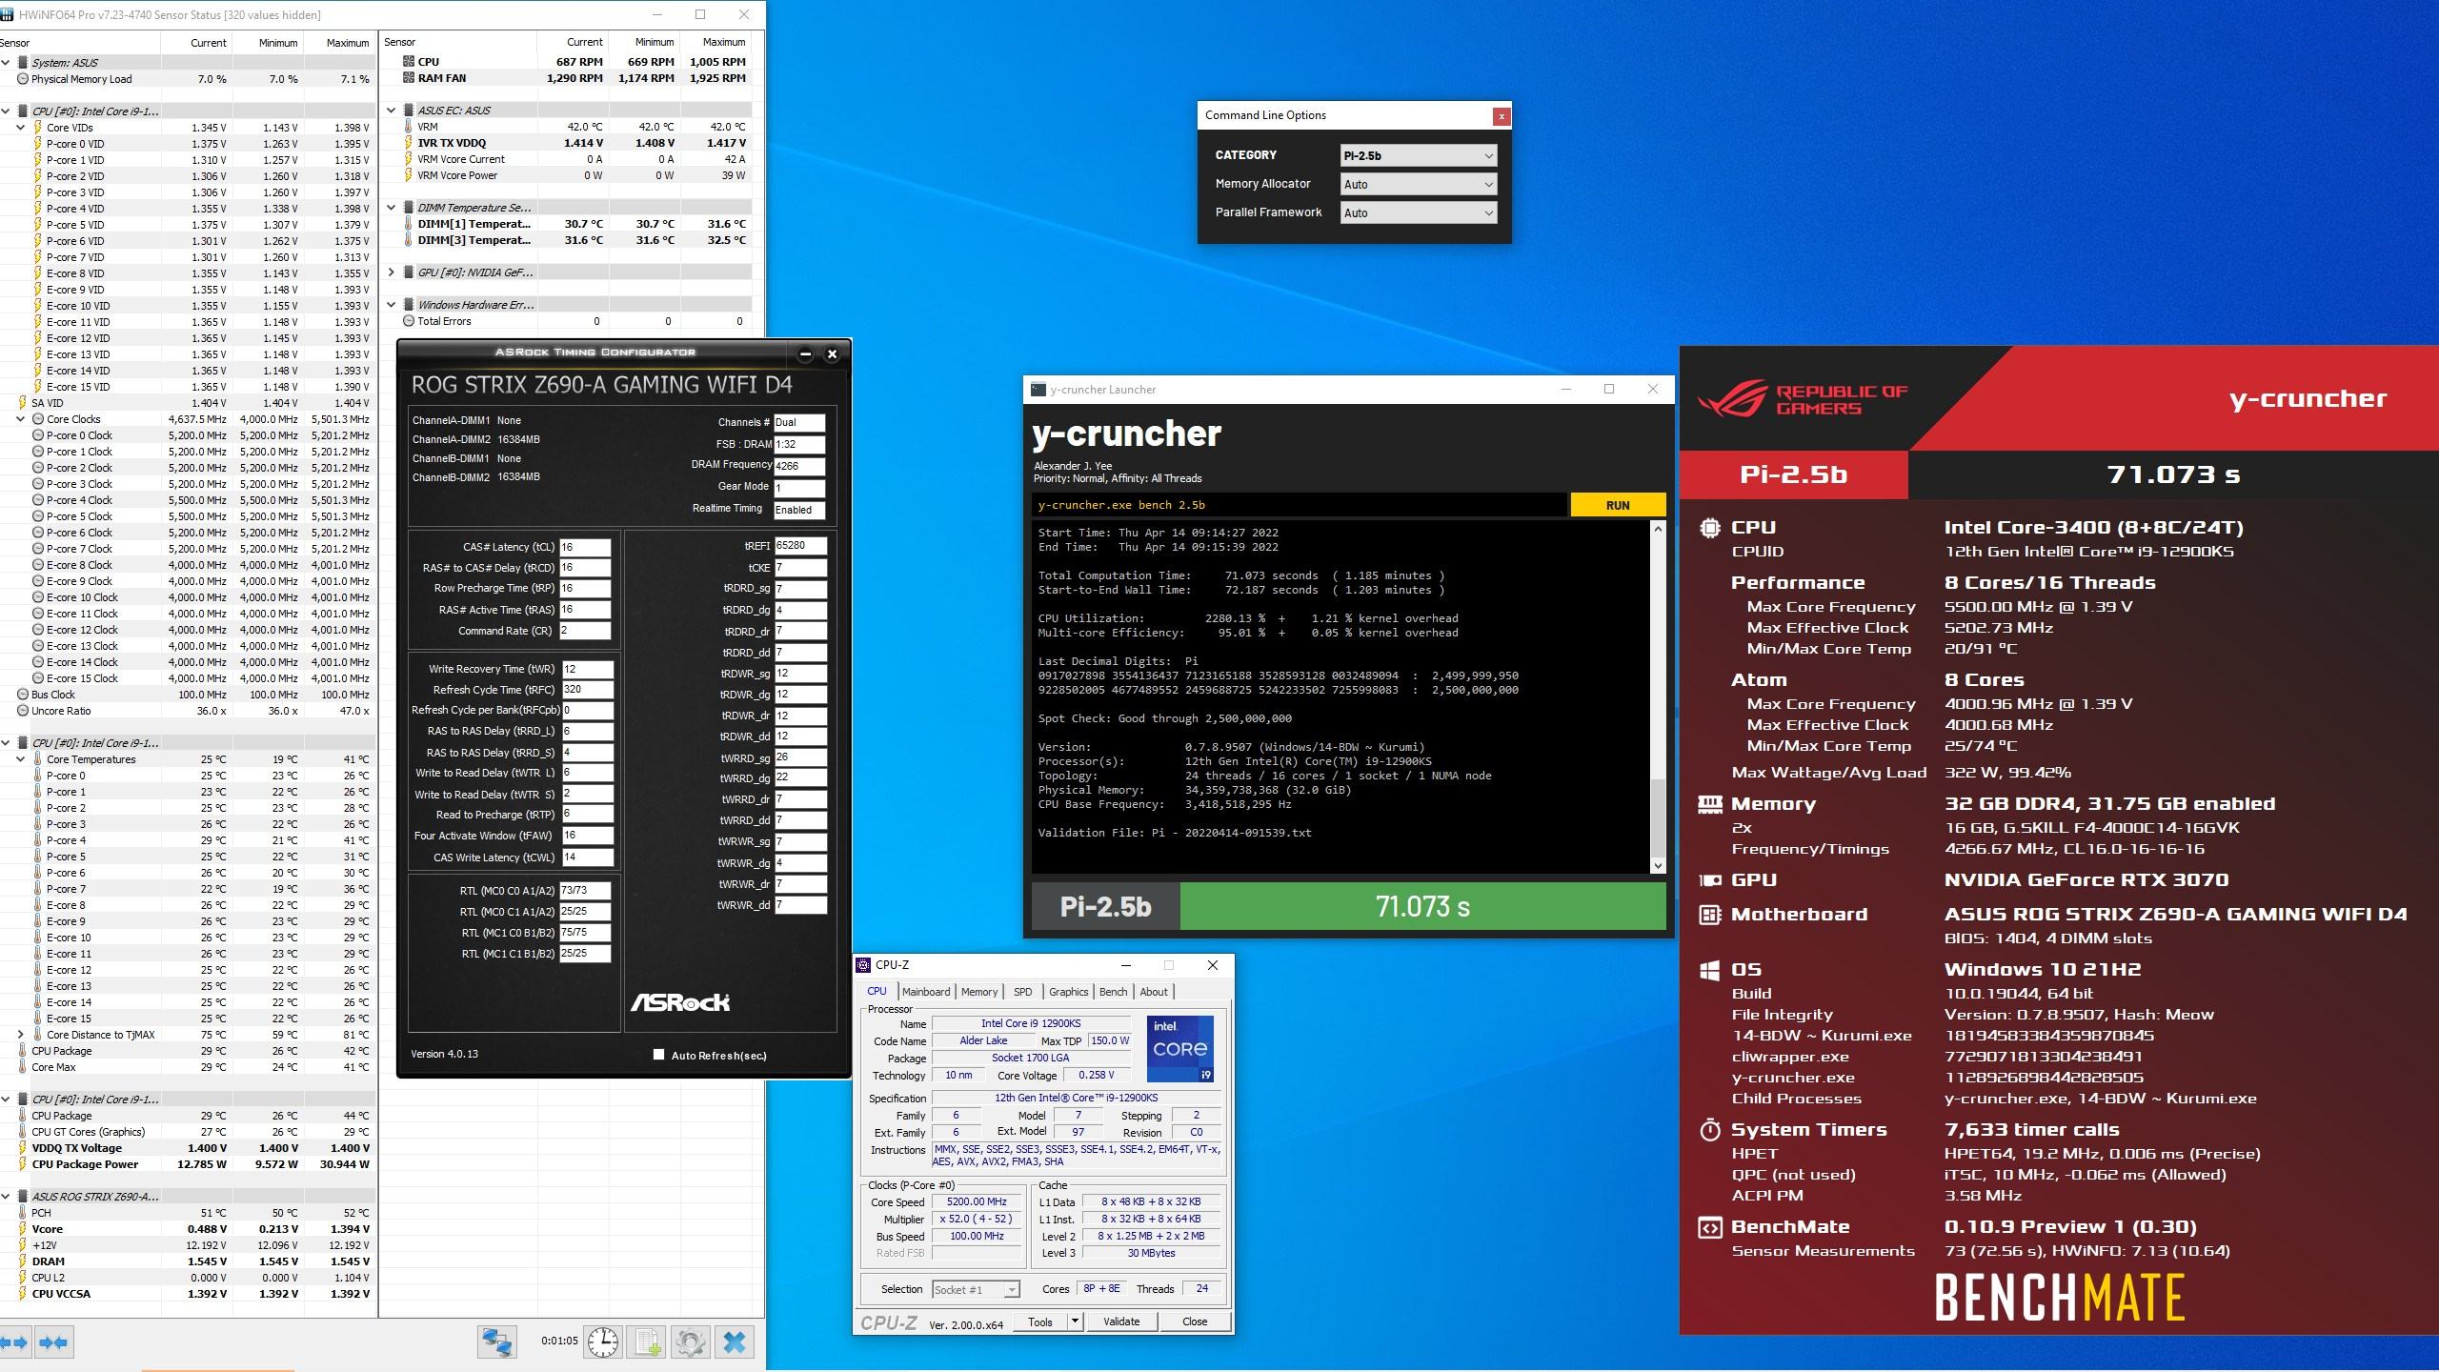Click the BenchMate code-bracket icon
This screenshot has width=2439, height=1372.
pyautogui.click(x=1710, y=1227)
